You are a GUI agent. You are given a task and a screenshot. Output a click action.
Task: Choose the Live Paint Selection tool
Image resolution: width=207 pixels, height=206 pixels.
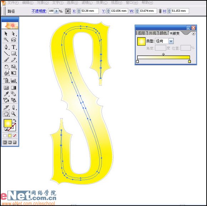click(x=13, y=100)
